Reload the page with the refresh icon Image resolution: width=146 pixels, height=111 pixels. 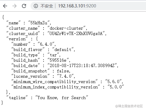click(x=24, y=6)
